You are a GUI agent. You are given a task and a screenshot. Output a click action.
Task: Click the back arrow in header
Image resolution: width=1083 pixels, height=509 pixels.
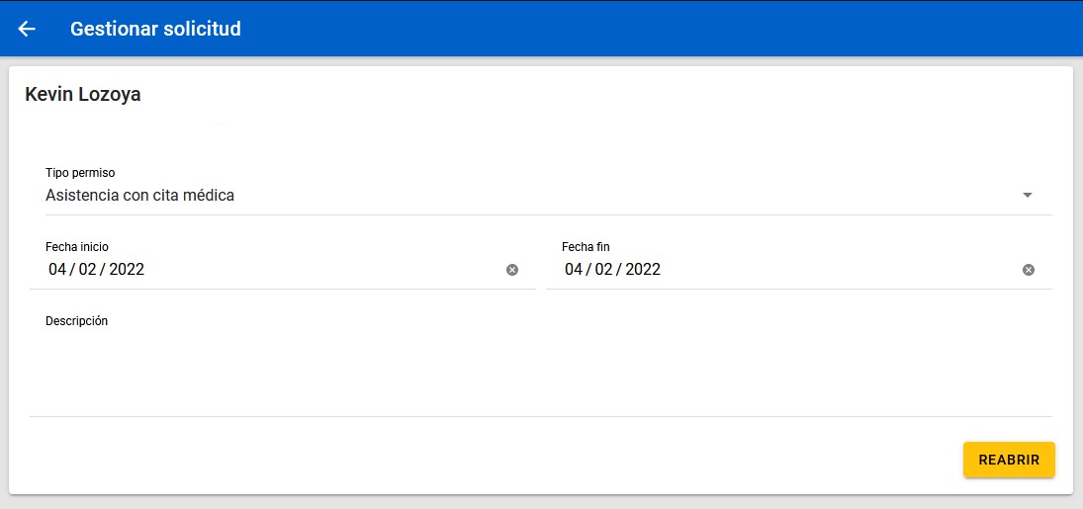pyautogui.click(x=27, y=29)
